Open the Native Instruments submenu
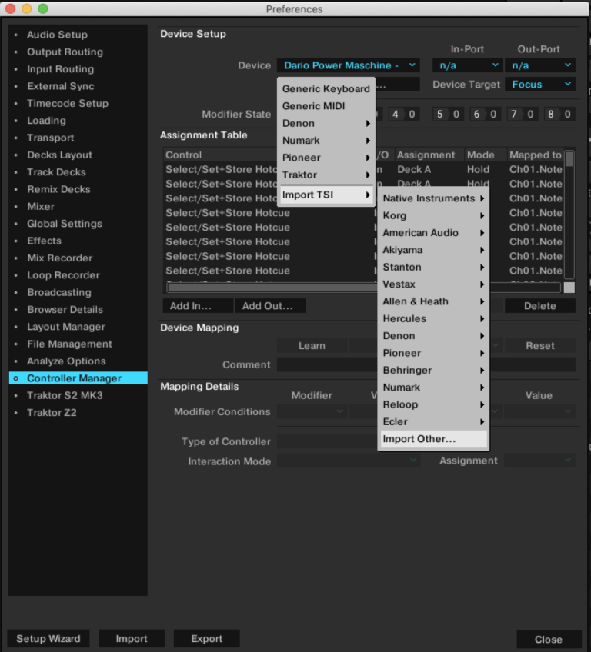This screenshot has width=591, height=652. point(432,198)
